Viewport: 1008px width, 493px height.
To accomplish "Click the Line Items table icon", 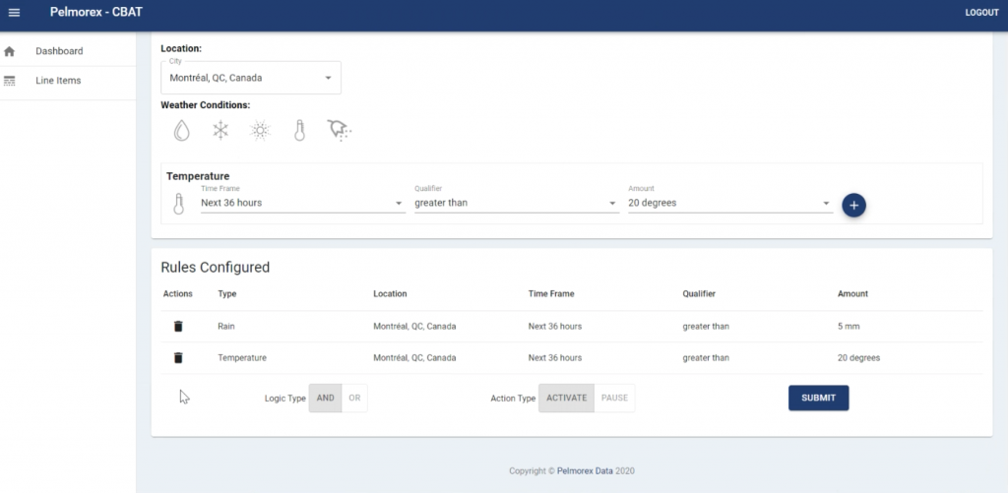I will 9,81.
